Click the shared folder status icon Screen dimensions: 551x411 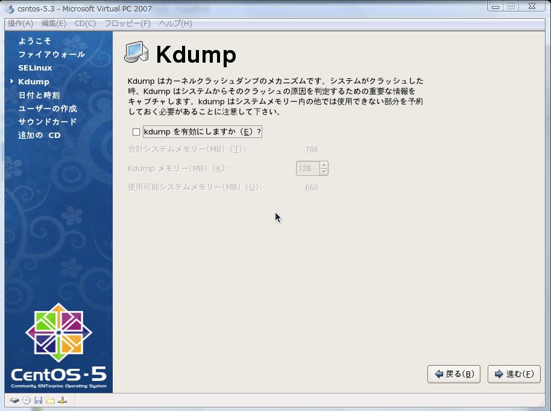[50, 400]
